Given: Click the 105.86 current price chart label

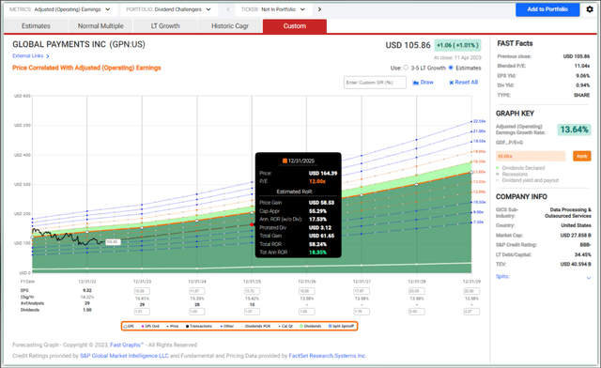Looking at the screenshot, I should coord(113,242).
